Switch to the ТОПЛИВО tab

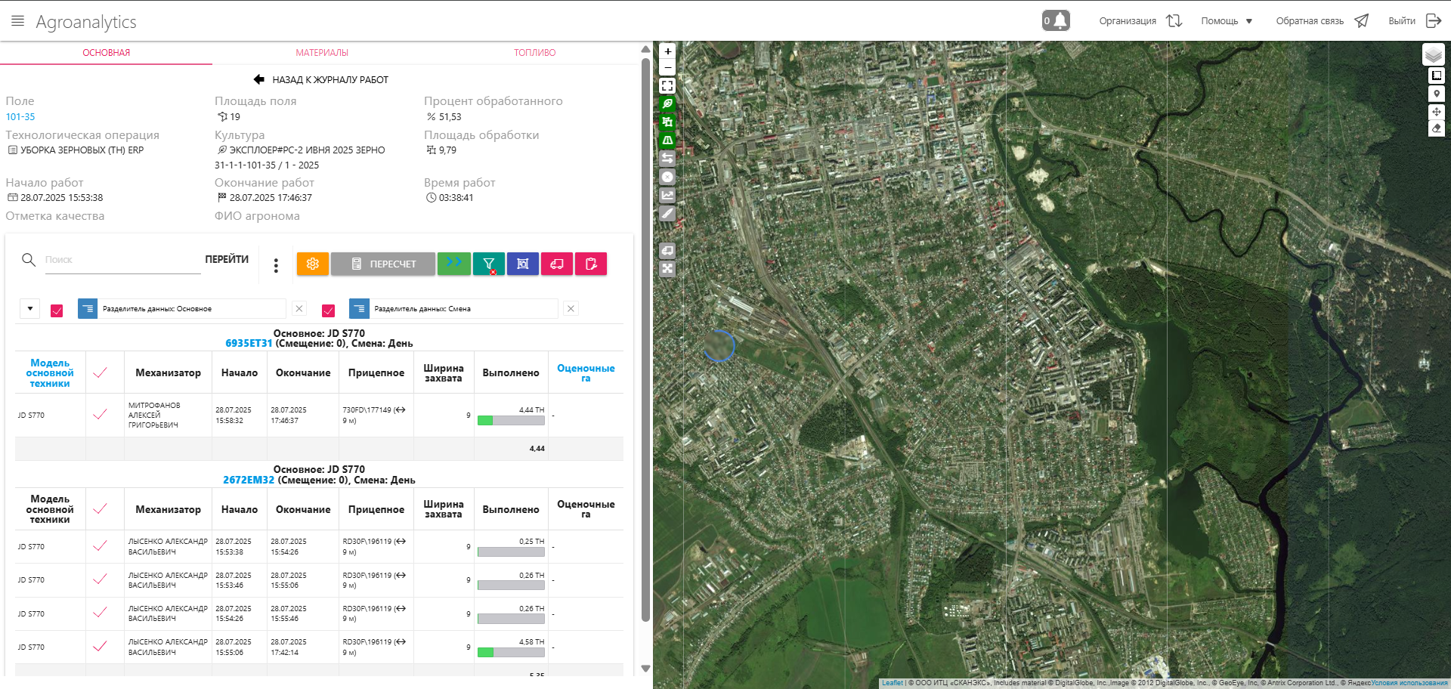click(x=534, y=53)
